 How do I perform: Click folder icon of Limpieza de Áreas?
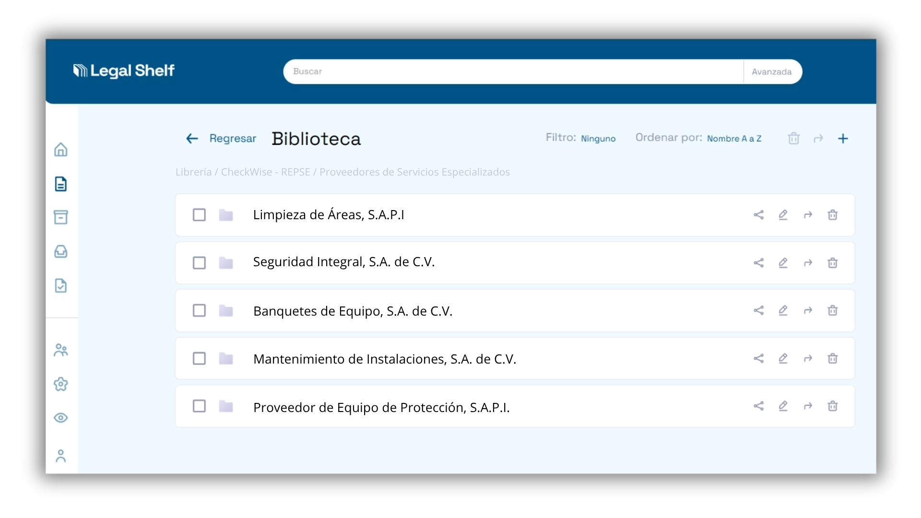[x=226, y=215]
